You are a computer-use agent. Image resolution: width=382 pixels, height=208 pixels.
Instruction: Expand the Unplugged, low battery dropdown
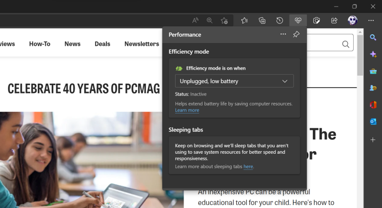click(234, 81)
